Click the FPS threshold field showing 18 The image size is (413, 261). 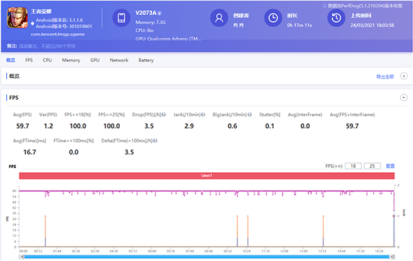click(x=353, y=166)
